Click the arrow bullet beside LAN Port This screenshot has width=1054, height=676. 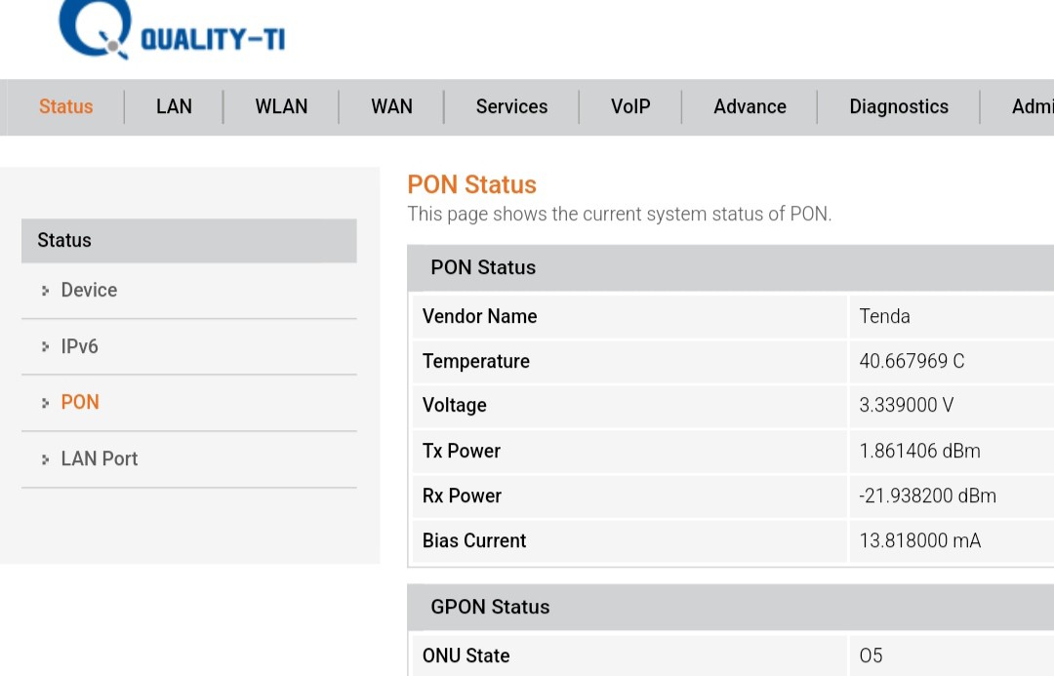pyautogui.click(x=45, y=459)
